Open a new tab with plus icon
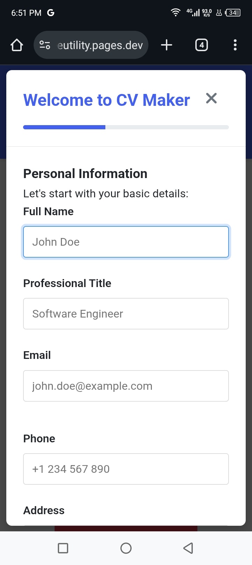 167,45
